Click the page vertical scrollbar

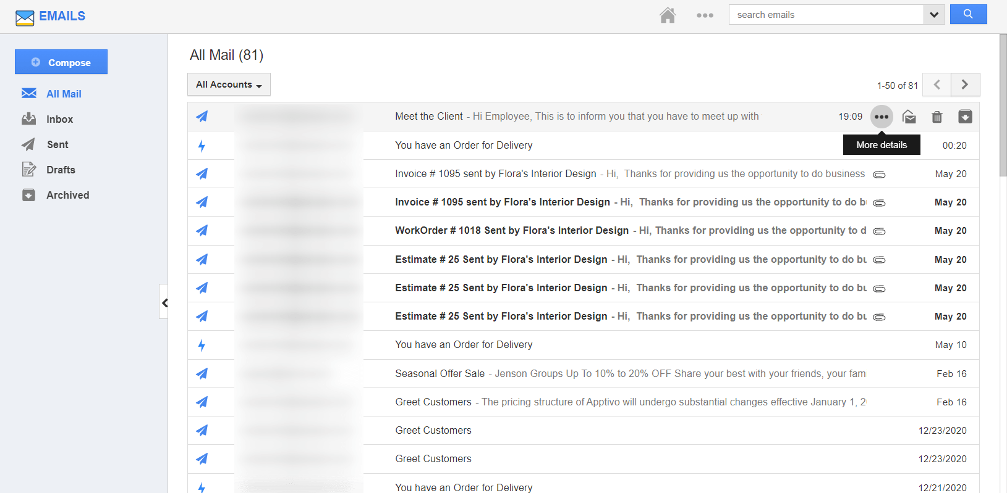(1003, 105)
